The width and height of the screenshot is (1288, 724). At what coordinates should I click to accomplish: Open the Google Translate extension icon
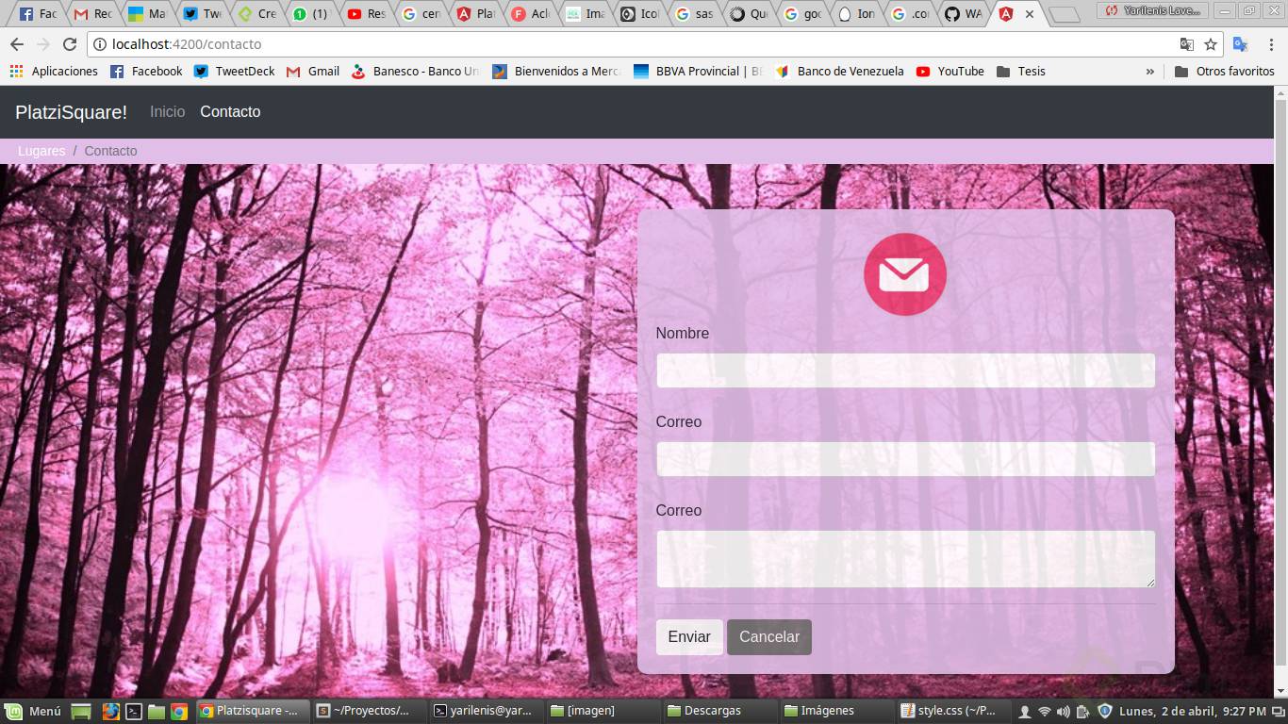pyautogui.click(x=1241, y=44)
